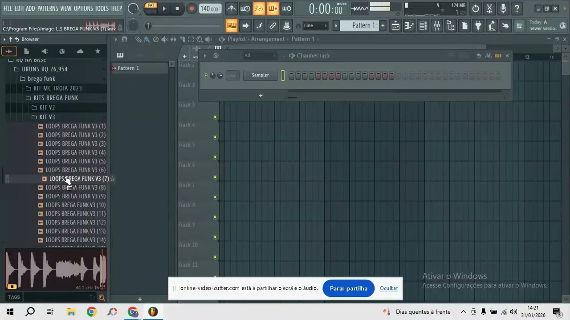Open the help question mark icon
This screenshot has height=320, width=570.
pyautogui.click(x=517, y=8)
